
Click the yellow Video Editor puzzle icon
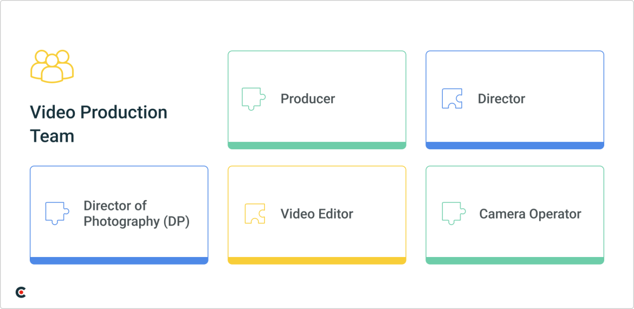click(255, 214)
